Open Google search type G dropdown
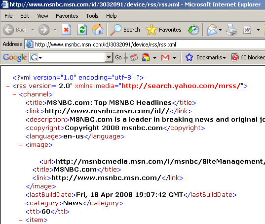265x224 pixels. (x=40, y=58)
